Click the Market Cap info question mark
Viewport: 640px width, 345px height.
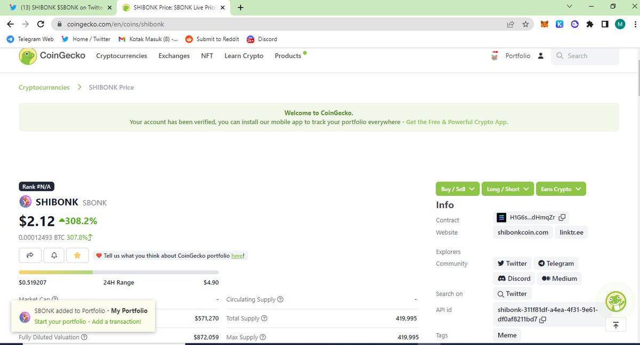pos(55,299)
